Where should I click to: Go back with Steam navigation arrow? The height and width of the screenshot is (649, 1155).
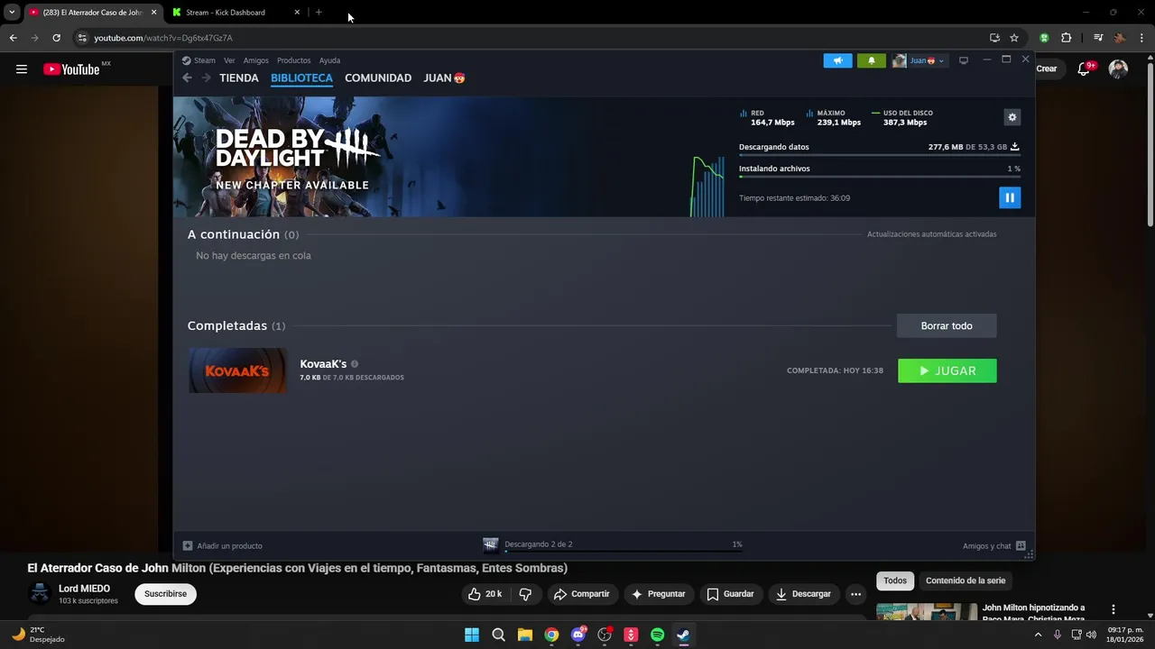pyautogui.click(x=187, y=78)
